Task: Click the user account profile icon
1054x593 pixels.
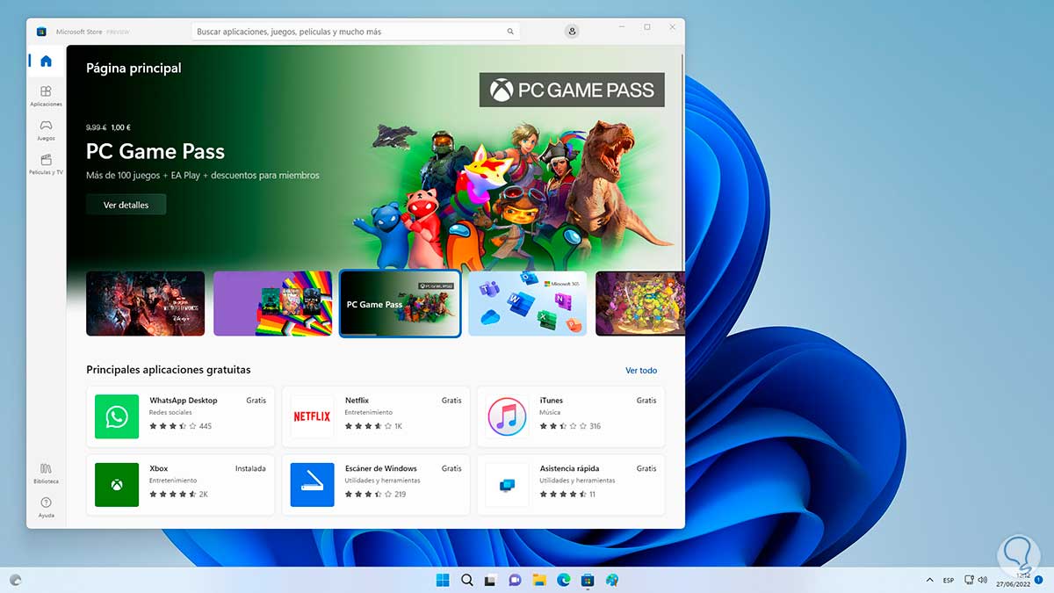Action: 572,31
